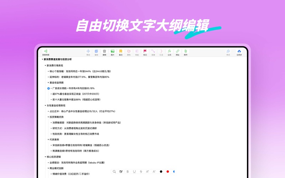Viewport: 285px width, 178px height.
Task: Select the Move (移动) tool
Action: 88,52
